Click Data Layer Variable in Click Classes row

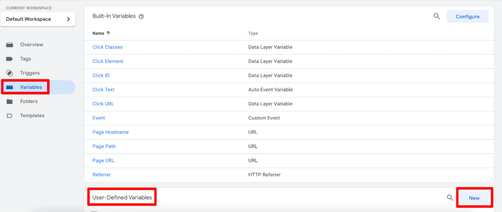(x=270, y=47)
